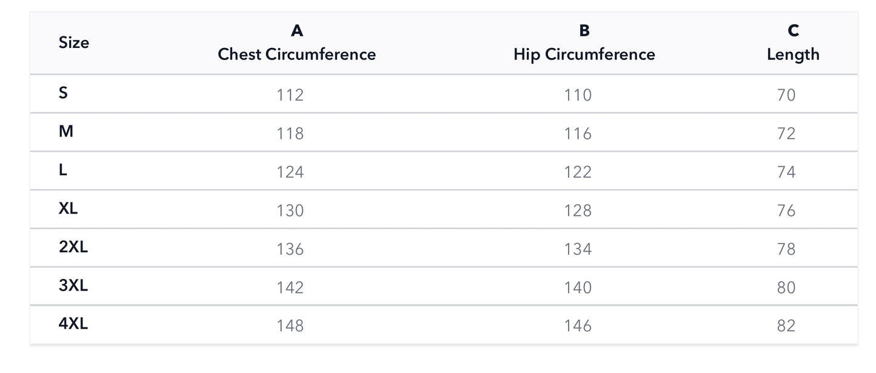
Task: Click chest value 112 for size S
Action: [x=290, y=95]
